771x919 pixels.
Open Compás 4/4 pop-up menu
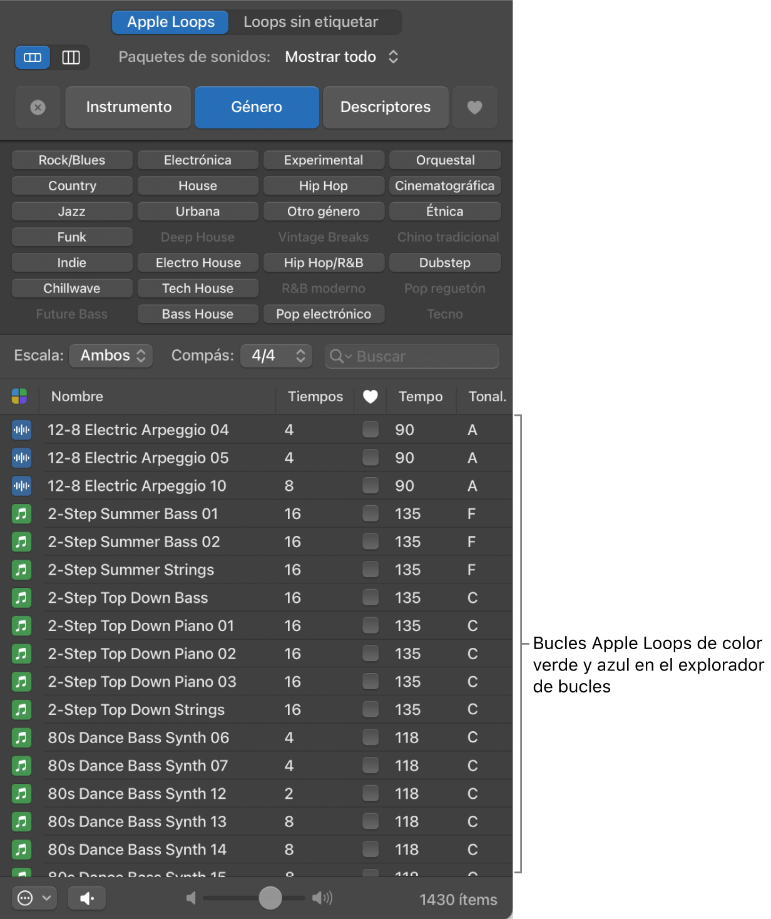(277, 356)
